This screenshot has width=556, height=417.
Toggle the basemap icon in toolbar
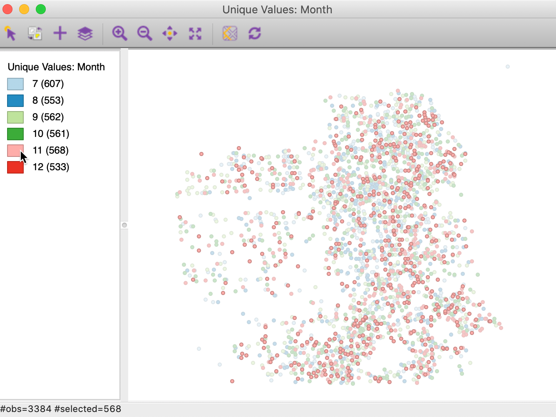click(x=230, y=33)
